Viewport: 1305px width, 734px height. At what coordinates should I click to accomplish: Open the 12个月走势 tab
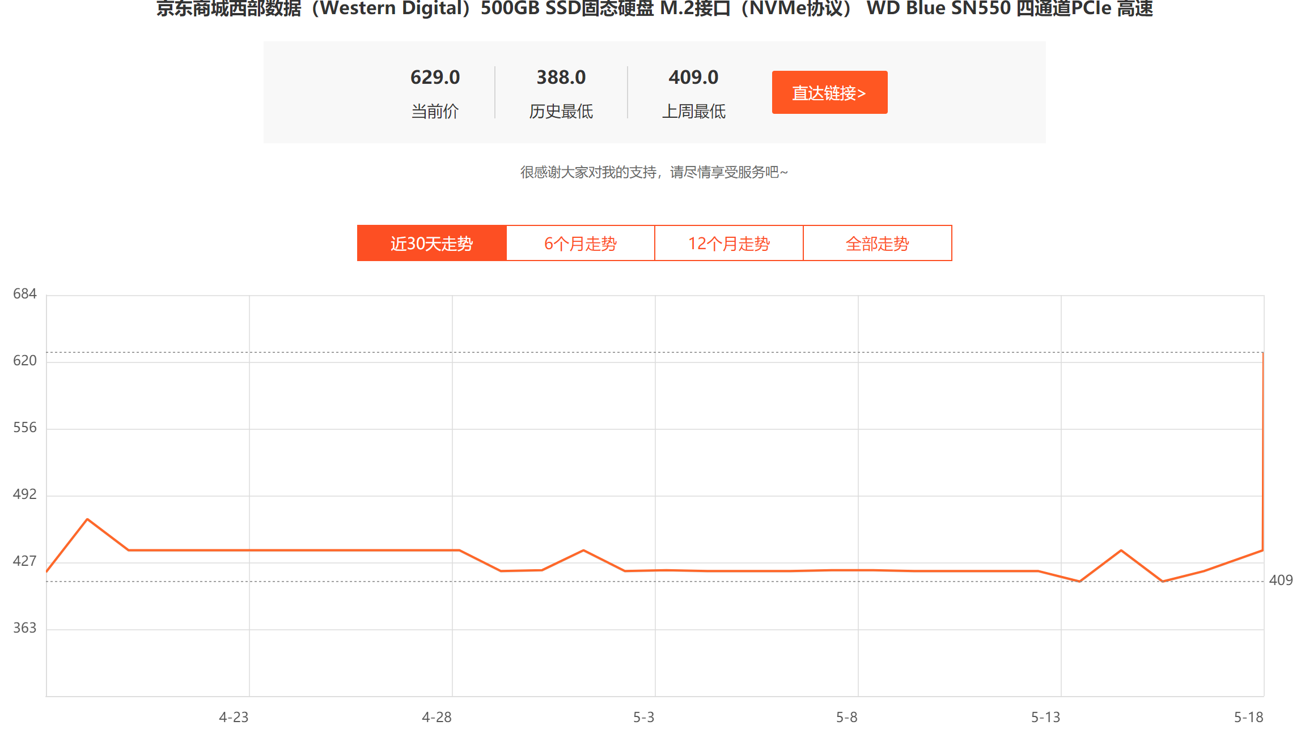coord(728,244)
